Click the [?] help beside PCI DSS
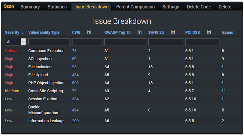 (209, 33)
